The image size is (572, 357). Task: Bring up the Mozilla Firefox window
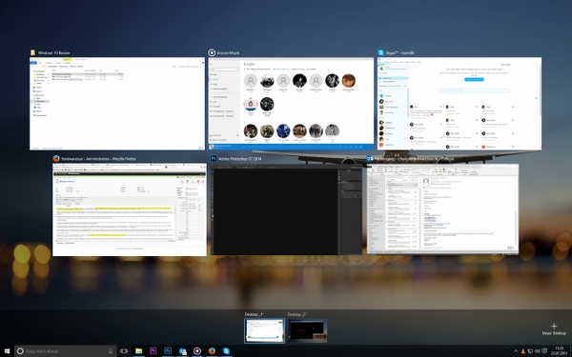[130, 209]
